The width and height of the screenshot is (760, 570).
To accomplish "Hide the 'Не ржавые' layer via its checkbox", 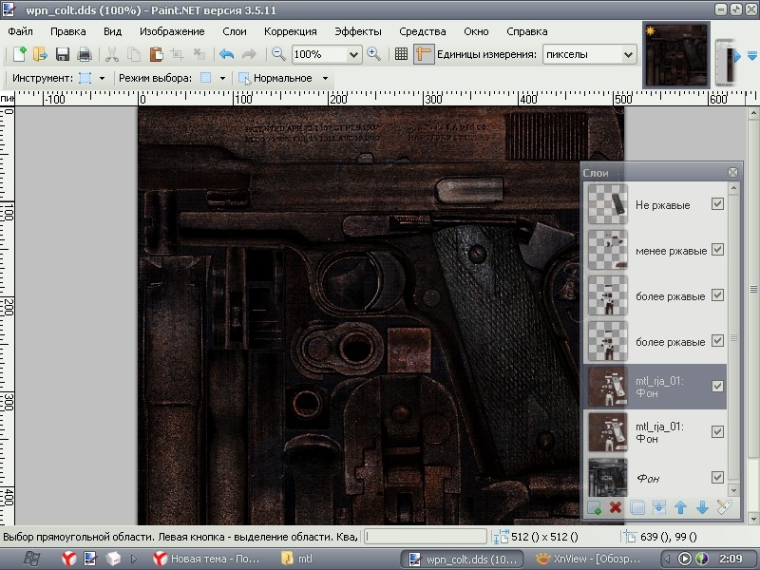I will coord(717,204).
